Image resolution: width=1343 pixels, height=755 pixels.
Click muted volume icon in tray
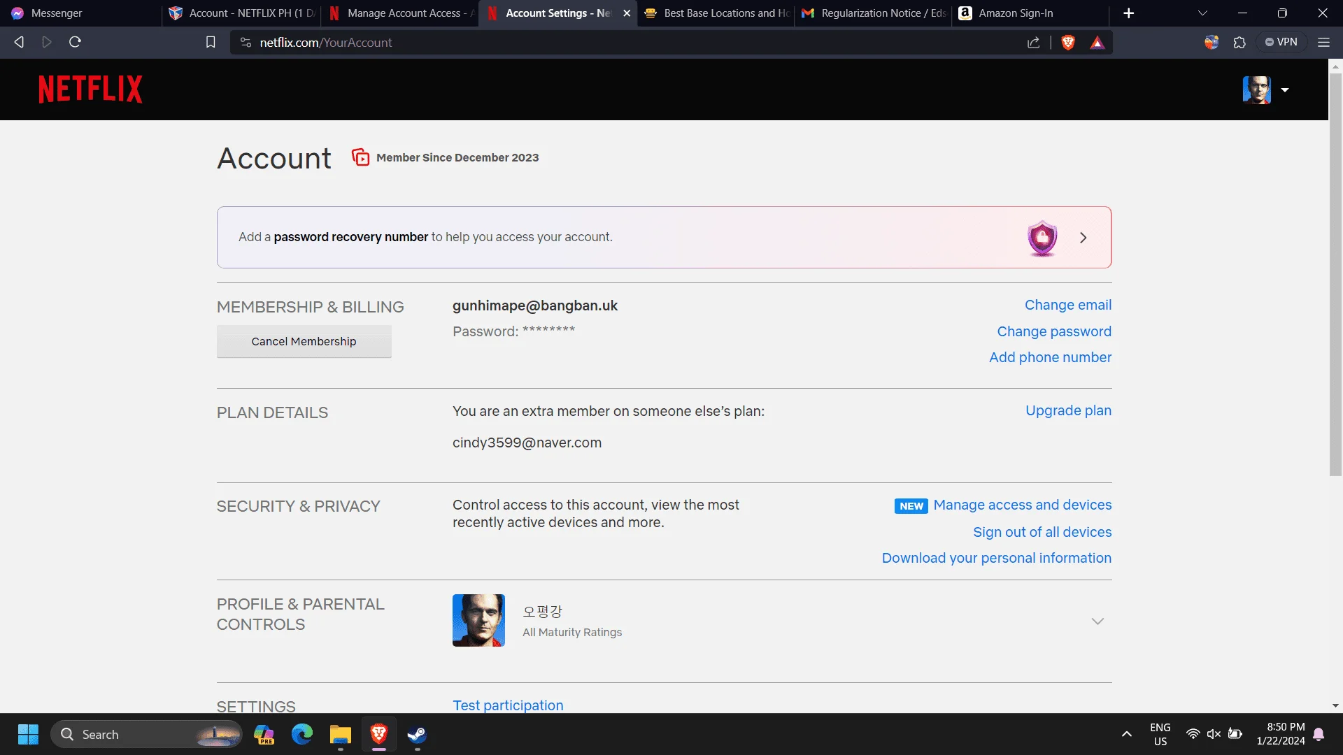(x=1214, y=734)
